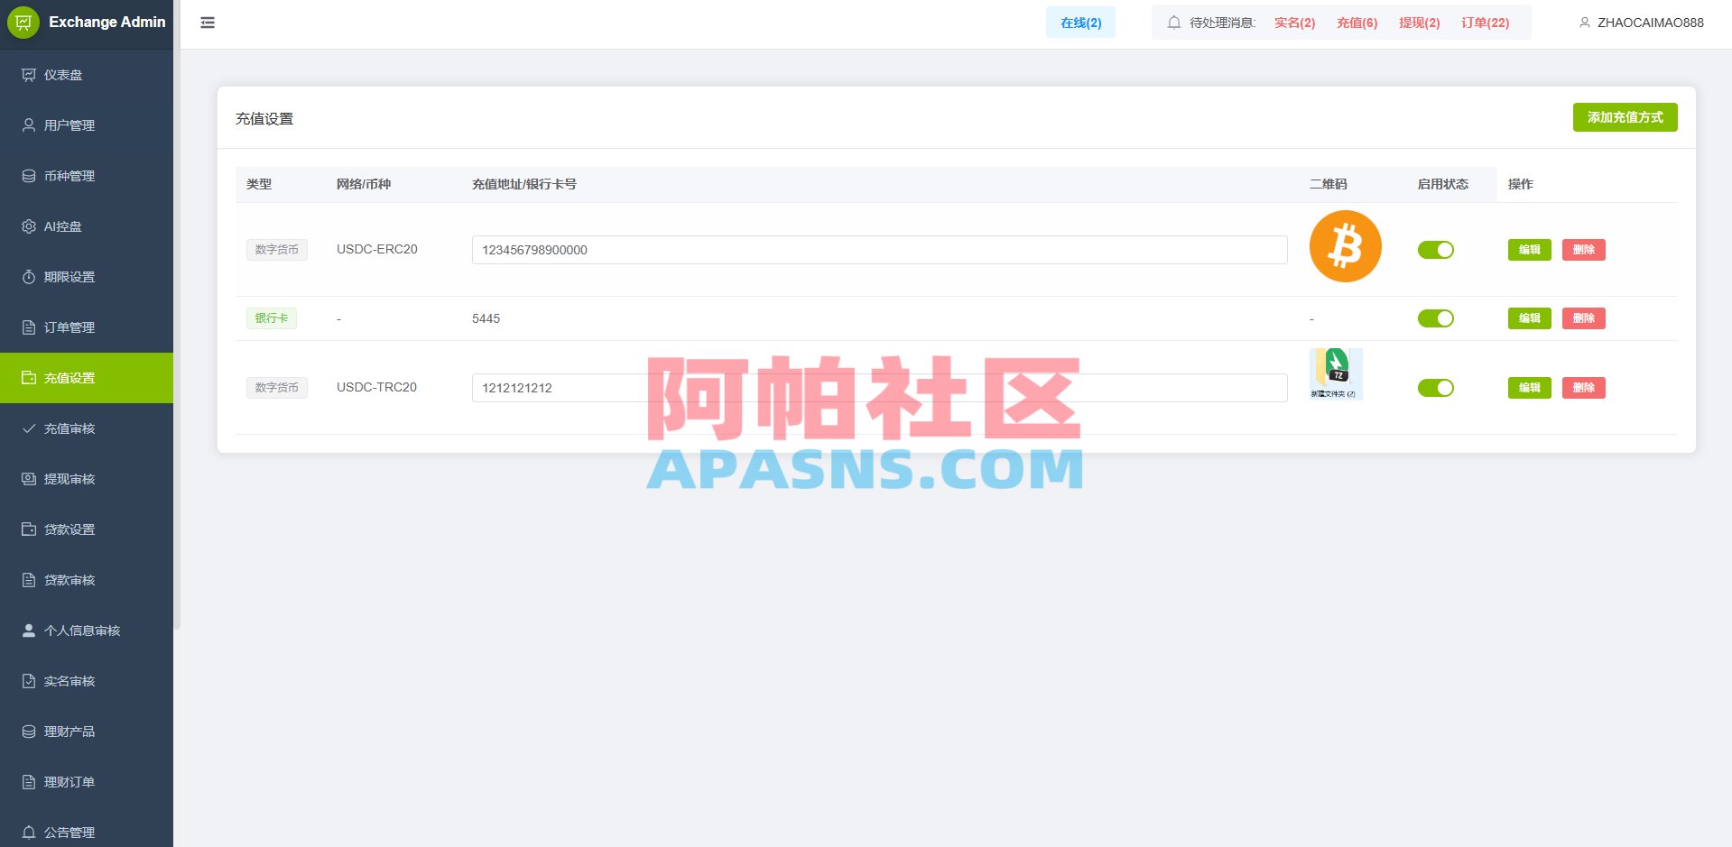Viewport: 1732px width, 847px height.
Task: Click the Exchange Admin logo icon
Action: pos(23,23)
